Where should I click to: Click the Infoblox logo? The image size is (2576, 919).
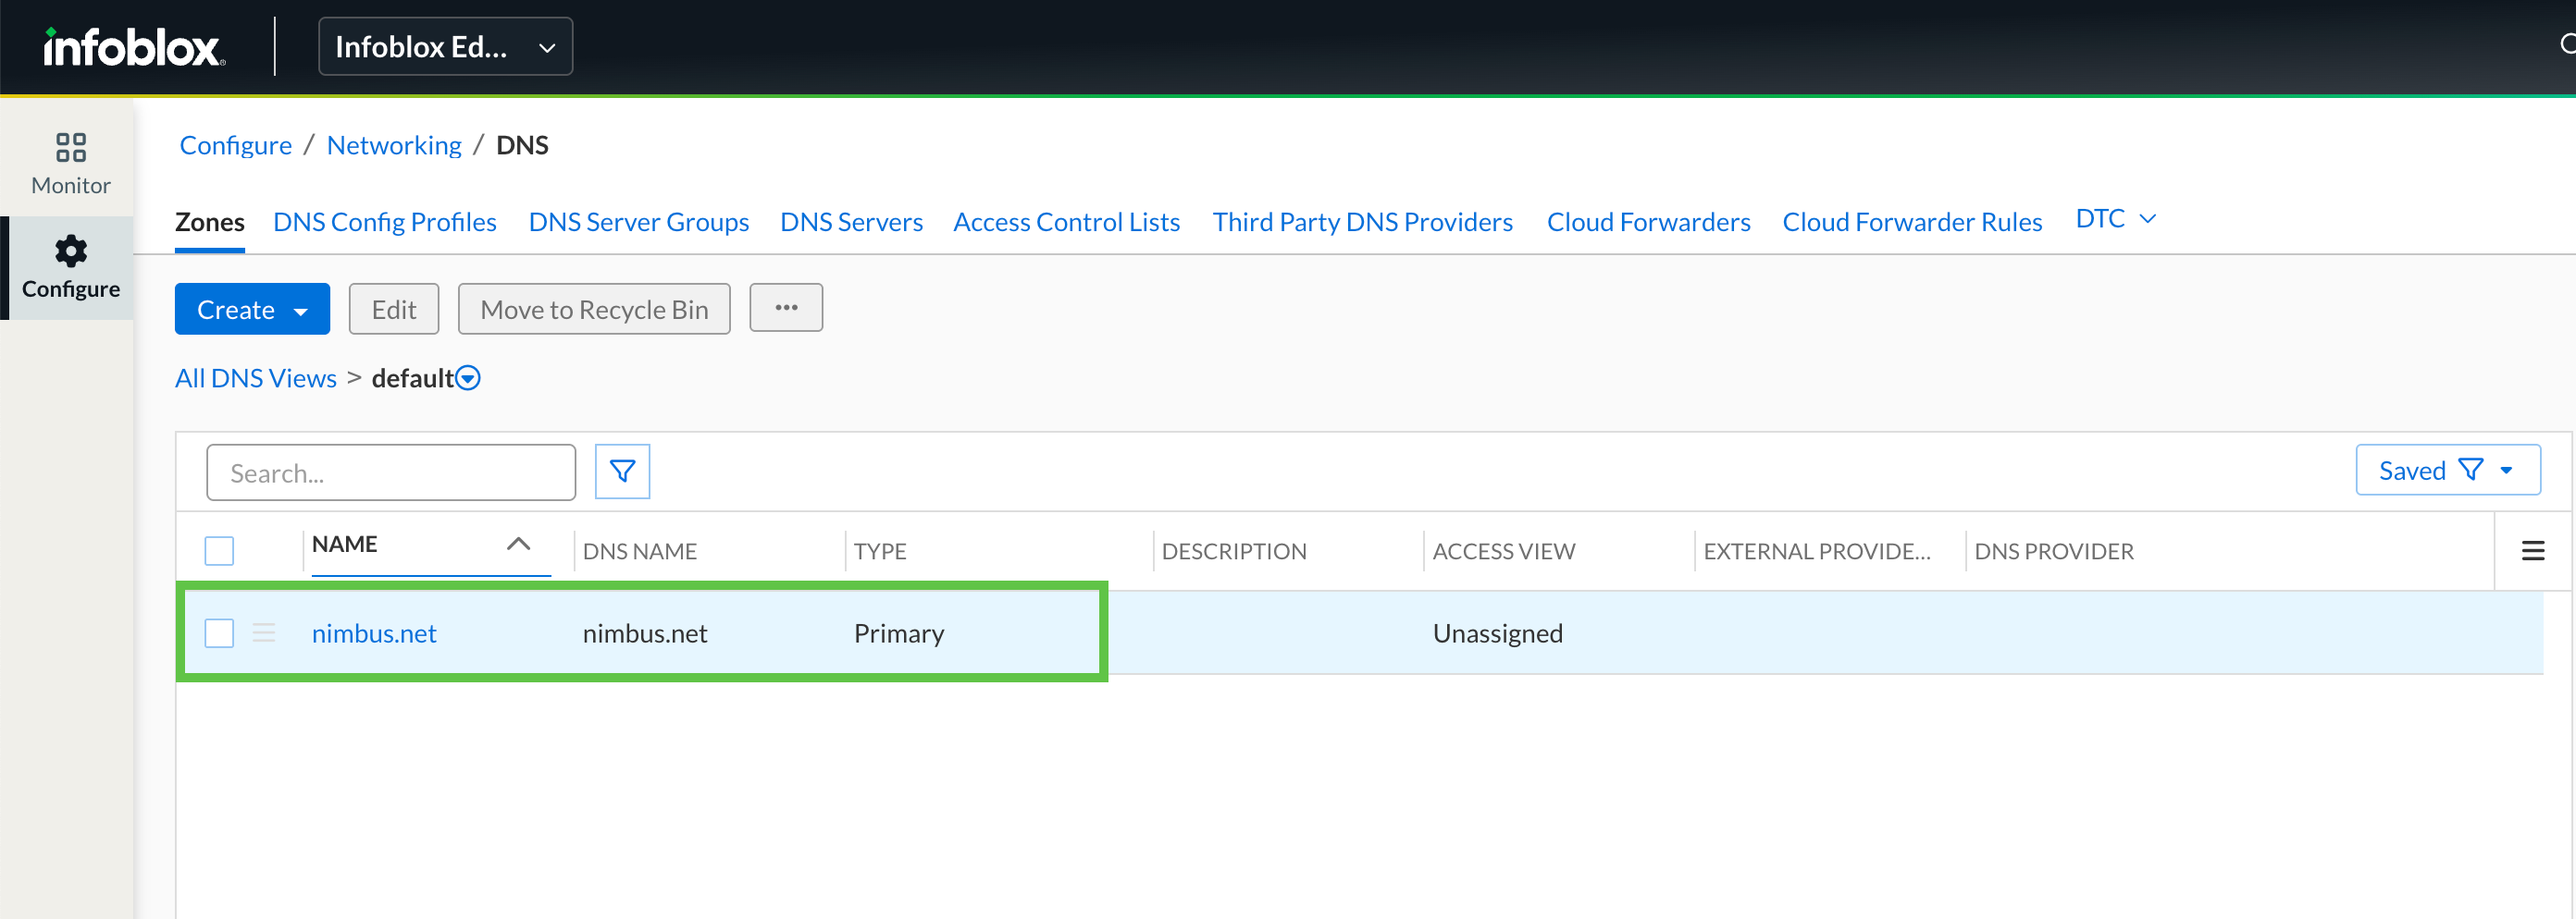coord(132,47)
